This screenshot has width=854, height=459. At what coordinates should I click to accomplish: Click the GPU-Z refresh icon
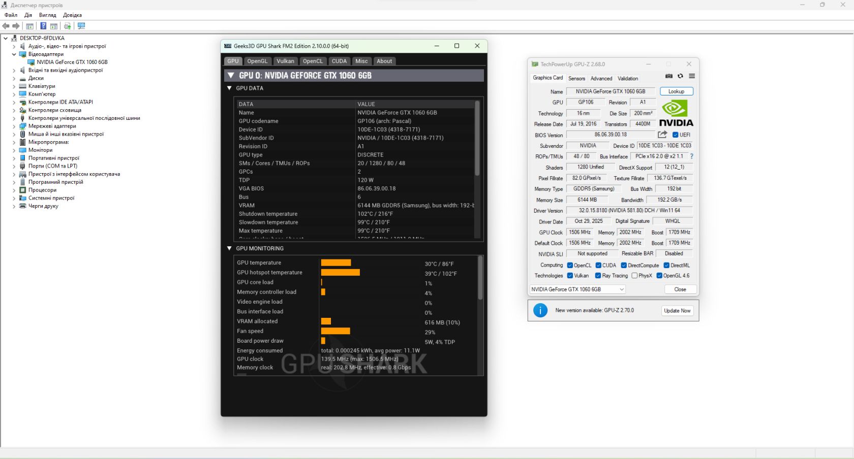tap(680, 76)
